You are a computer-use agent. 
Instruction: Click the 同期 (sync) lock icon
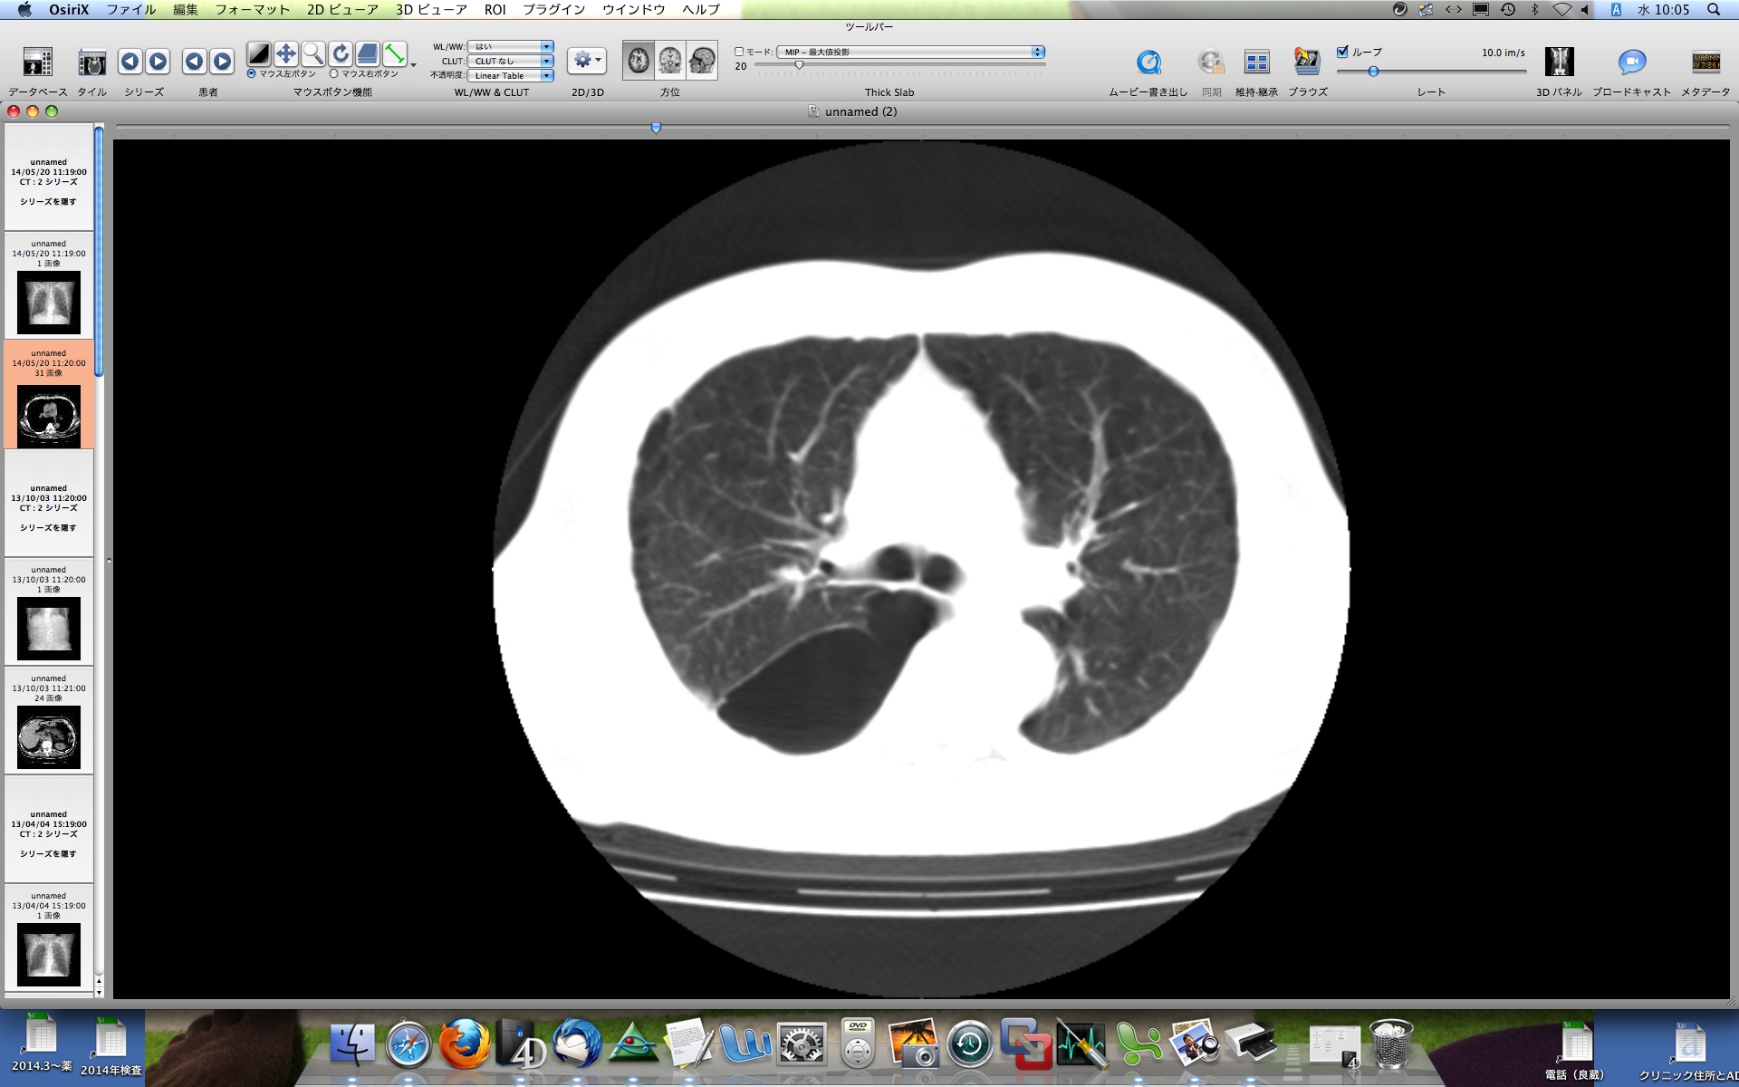point(1211,63)
